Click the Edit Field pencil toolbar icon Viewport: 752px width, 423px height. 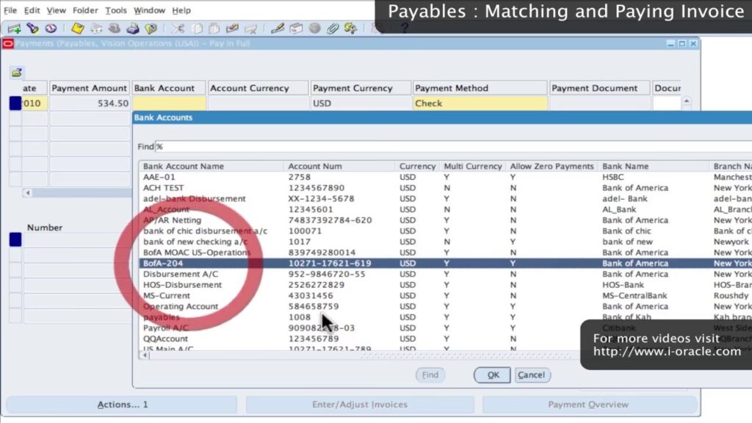(x=278, y=29)
